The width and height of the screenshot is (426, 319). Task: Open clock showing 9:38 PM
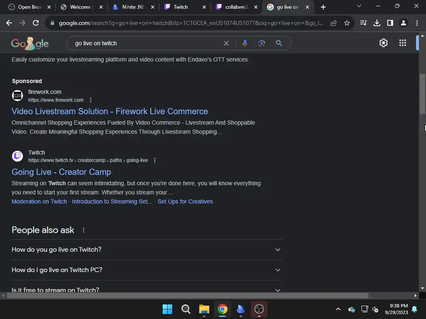(x=396, y=309)
